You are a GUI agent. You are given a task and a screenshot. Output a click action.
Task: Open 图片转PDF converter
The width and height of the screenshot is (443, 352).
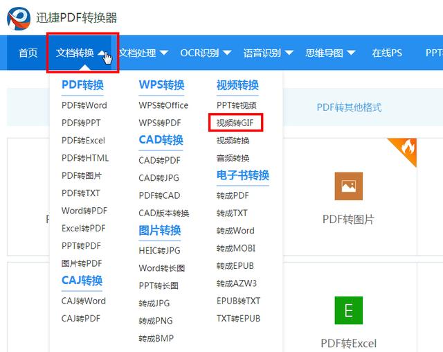(x=82, y=263)
